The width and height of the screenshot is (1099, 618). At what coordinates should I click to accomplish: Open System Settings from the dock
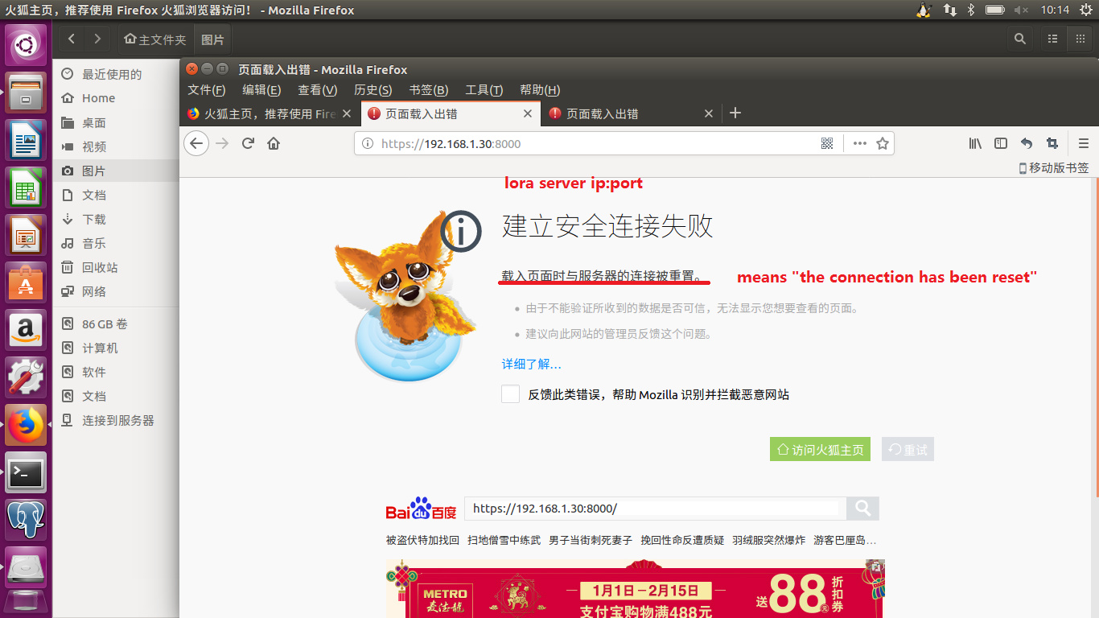26,377
